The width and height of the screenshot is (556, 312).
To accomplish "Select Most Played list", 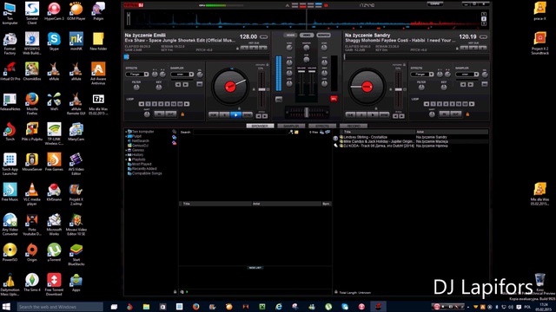I will coord(139,164).
